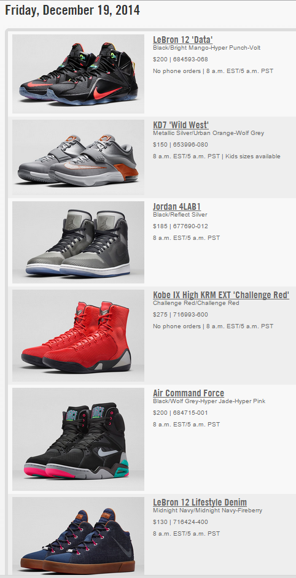This screenshot has width=296, height=578.
Task: Click the LeBron 12 'Data' shoe image
Action: click(x=78, y=74)
